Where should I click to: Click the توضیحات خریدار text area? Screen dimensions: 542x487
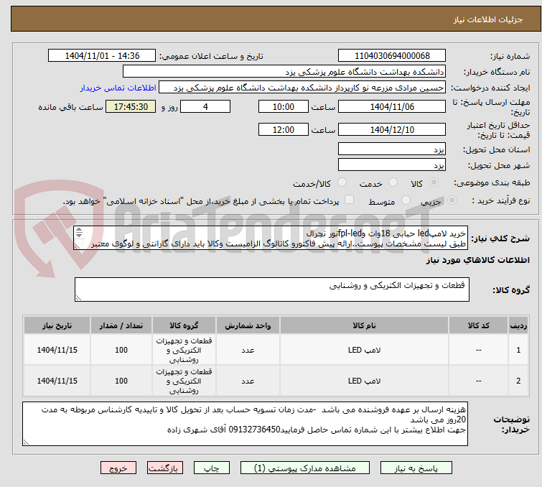click(245, 424)
